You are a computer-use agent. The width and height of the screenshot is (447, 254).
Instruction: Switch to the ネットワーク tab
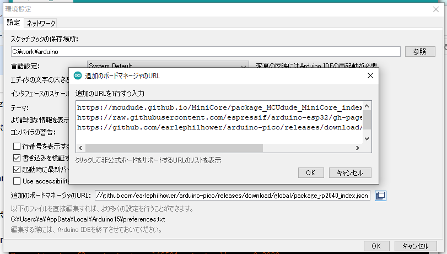[x=41, y=23]
